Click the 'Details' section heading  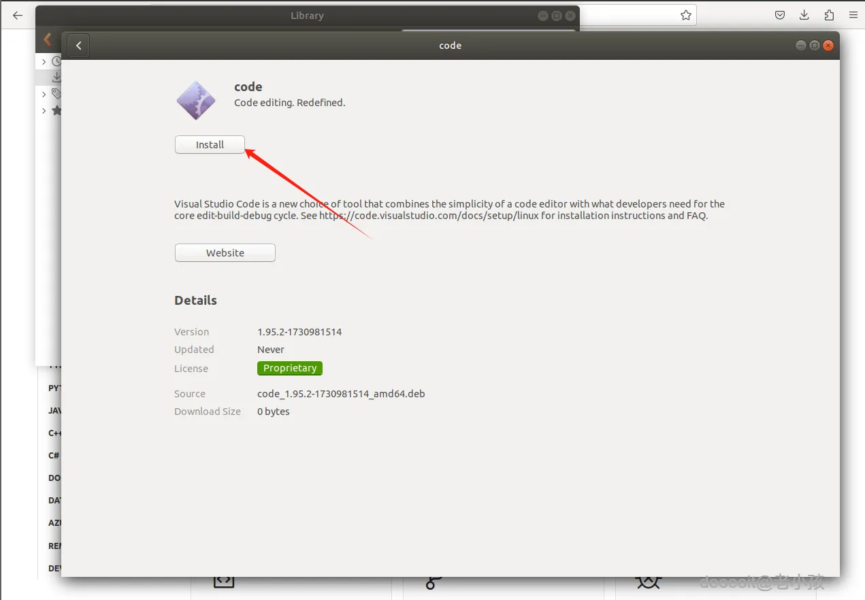coord(195,300)
